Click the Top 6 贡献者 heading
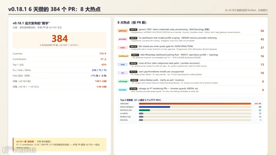276x155 pixels. [x=140, y=100]
